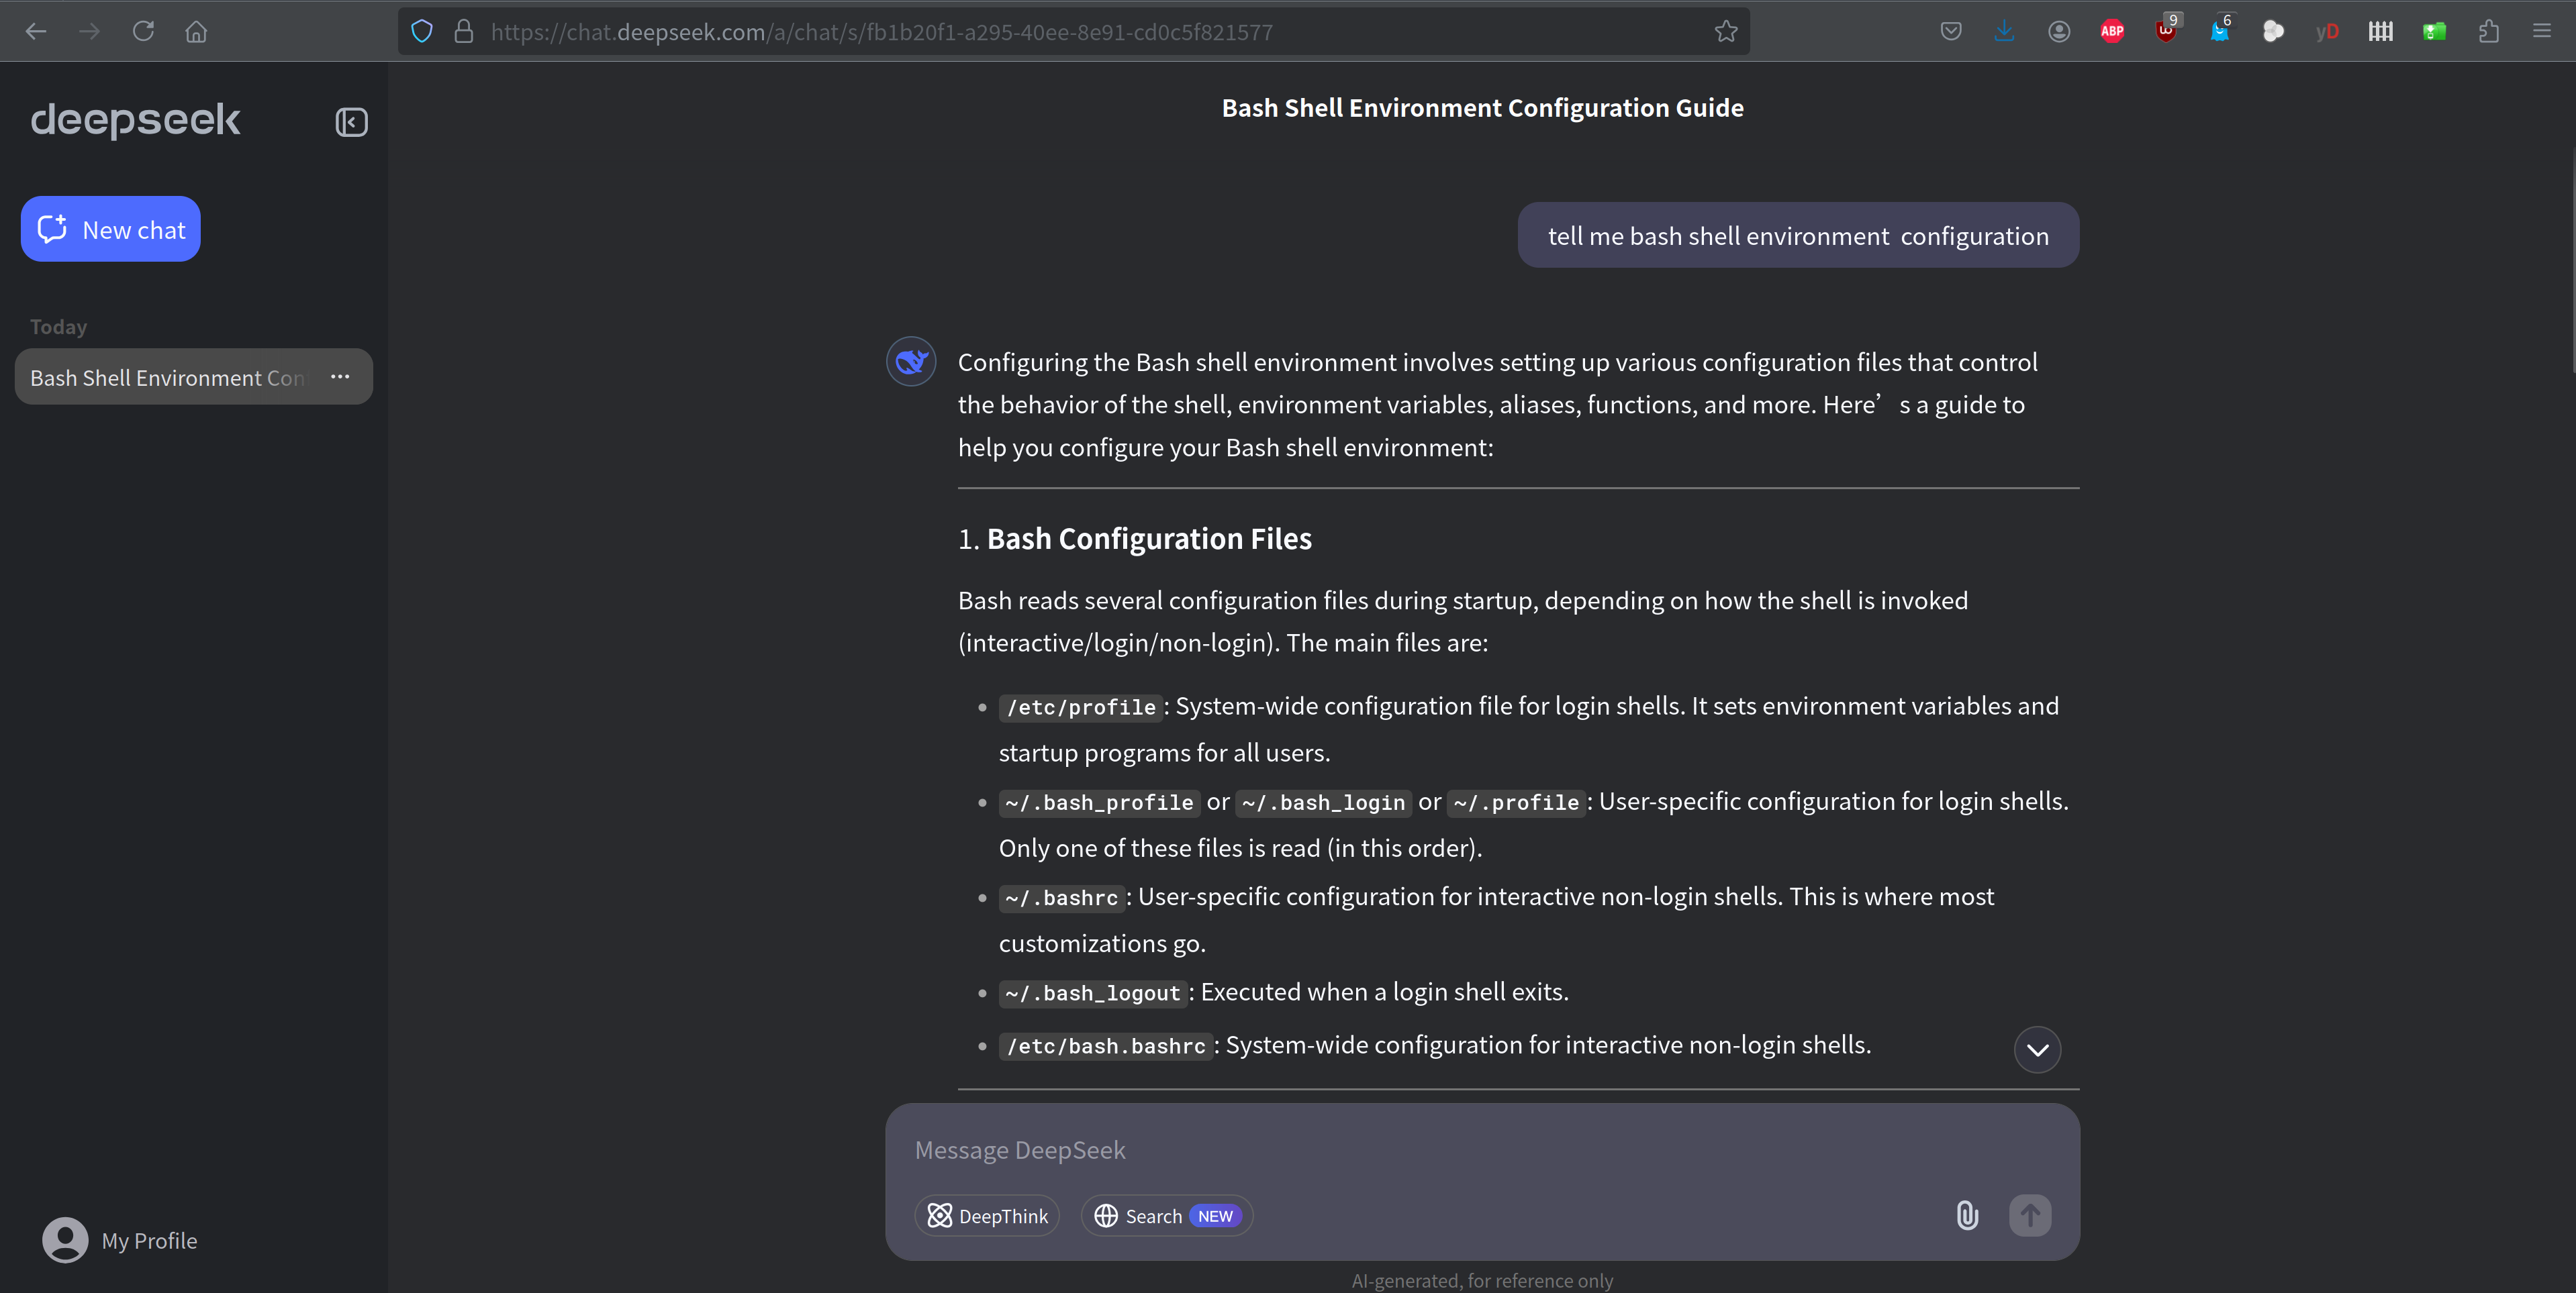The height and width of the screenshot is (1293, 2576).
Task: Select the ~/.bashrc code text
Action: click(1062, 898)
